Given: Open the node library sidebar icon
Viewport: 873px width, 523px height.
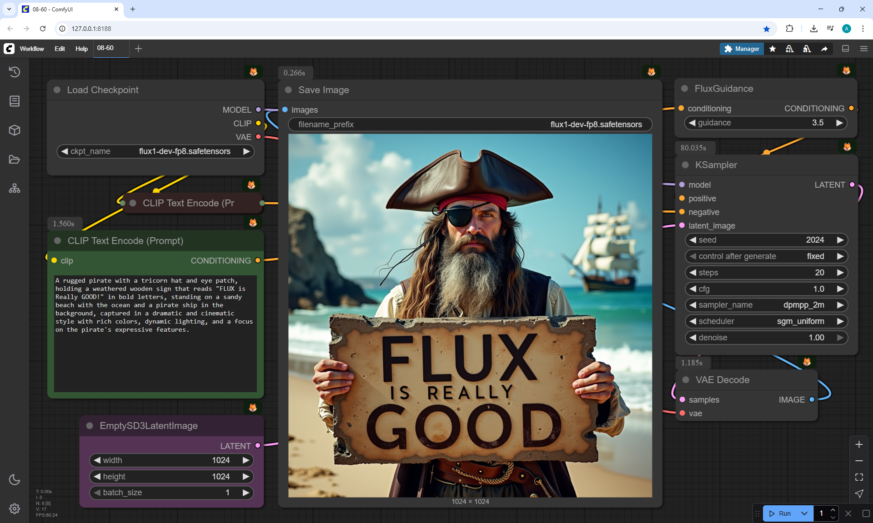Looking at the screenshot, I should pyautogui.click(x=15, y=101).
